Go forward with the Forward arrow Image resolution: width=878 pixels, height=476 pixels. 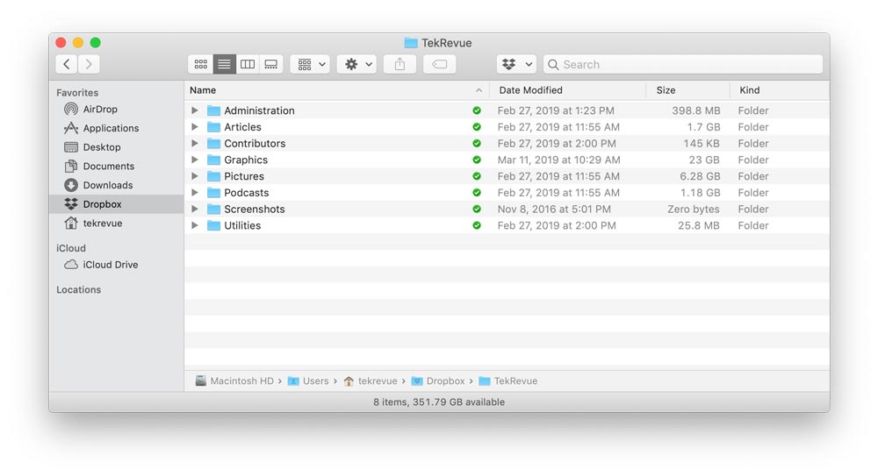coord(89,64)
